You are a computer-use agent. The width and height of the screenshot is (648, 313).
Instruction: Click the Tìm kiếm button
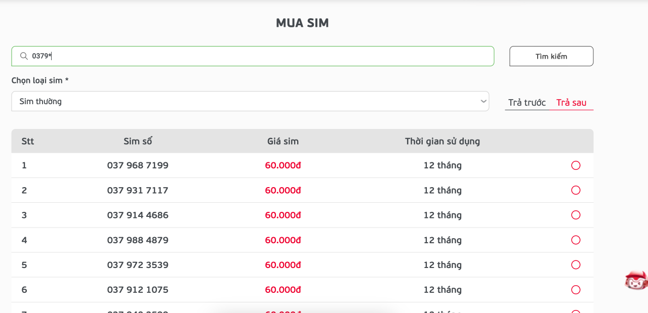coord(551,56)
